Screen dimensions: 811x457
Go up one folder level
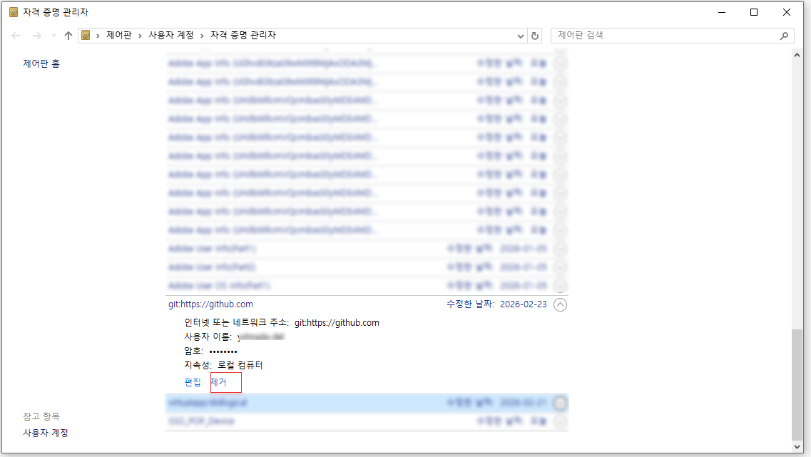click(68, 36)
